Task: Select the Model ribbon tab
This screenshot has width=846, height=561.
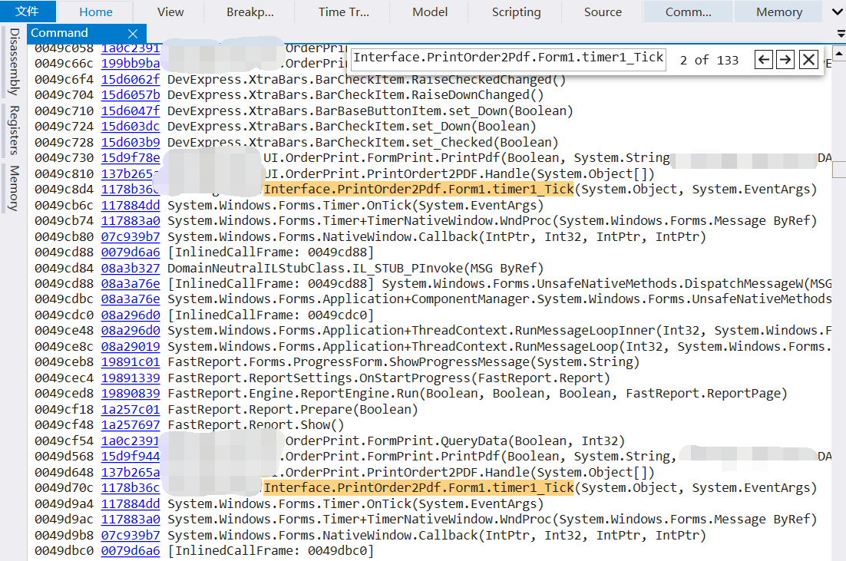Action: 429,12
